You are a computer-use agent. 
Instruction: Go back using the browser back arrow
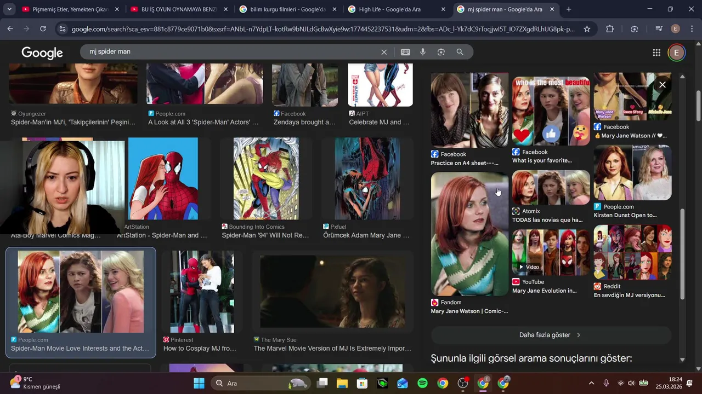pos(10,29)
